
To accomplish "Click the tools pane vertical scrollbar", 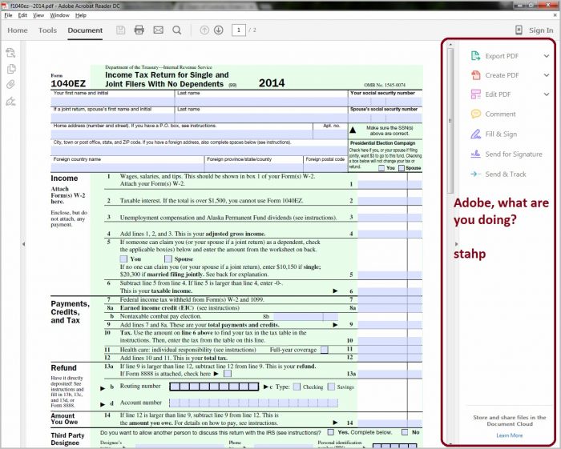I will [x=450, y=121].
